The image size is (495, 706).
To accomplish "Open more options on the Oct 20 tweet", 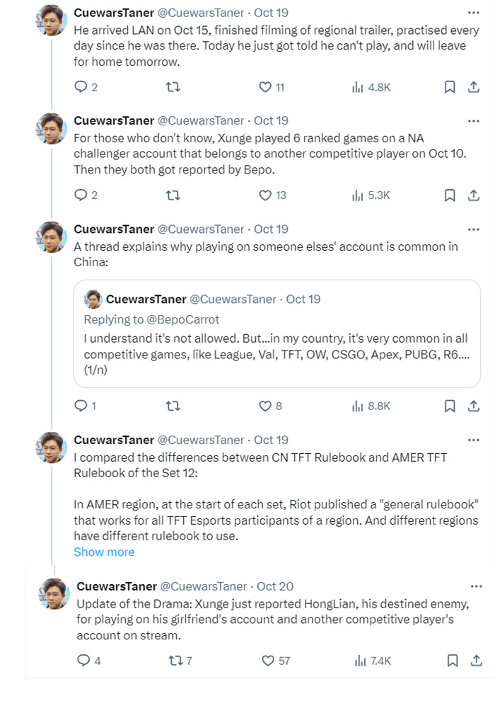I will tap(476, 586).
